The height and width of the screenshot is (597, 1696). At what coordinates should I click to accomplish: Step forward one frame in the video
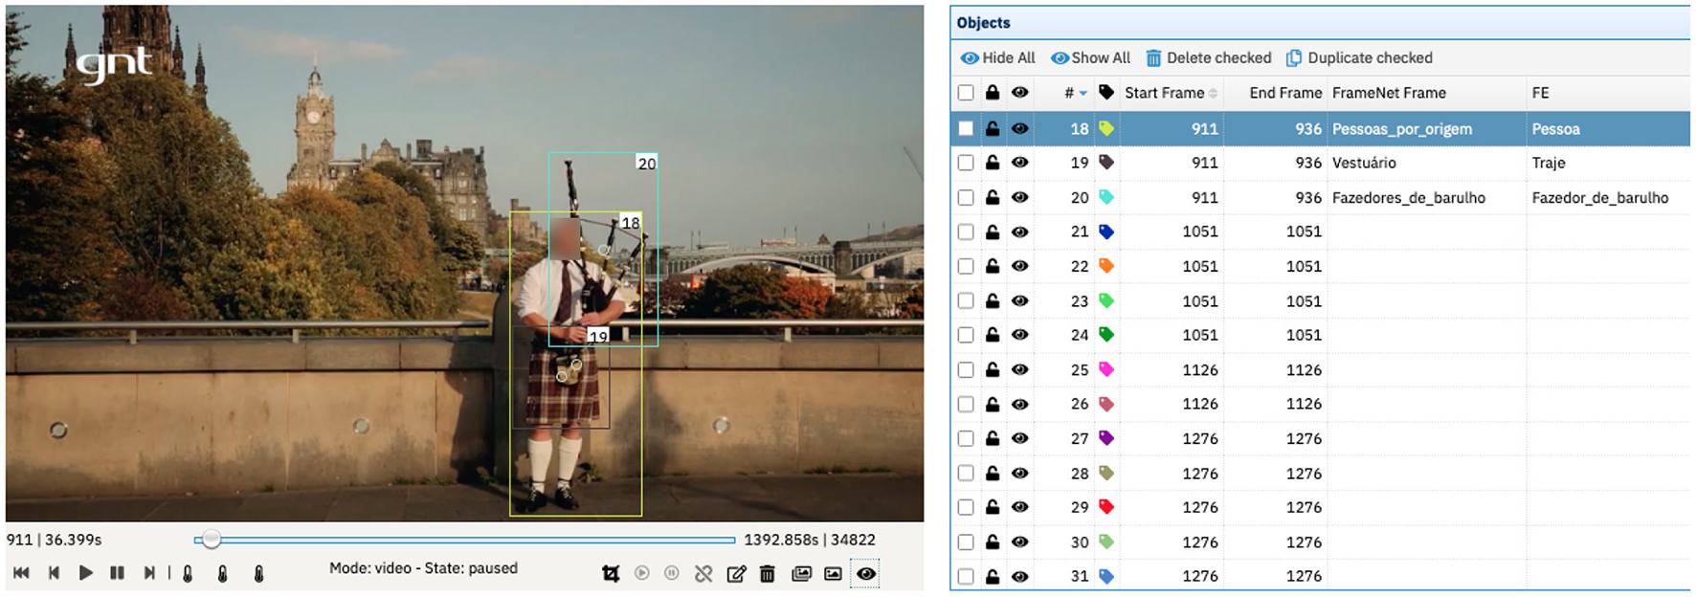point(149,573)
